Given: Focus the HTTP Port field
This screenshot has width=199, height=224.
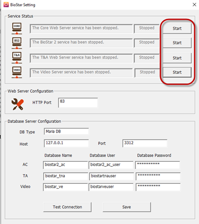Looking at the screenshot, I should [78, 103].
